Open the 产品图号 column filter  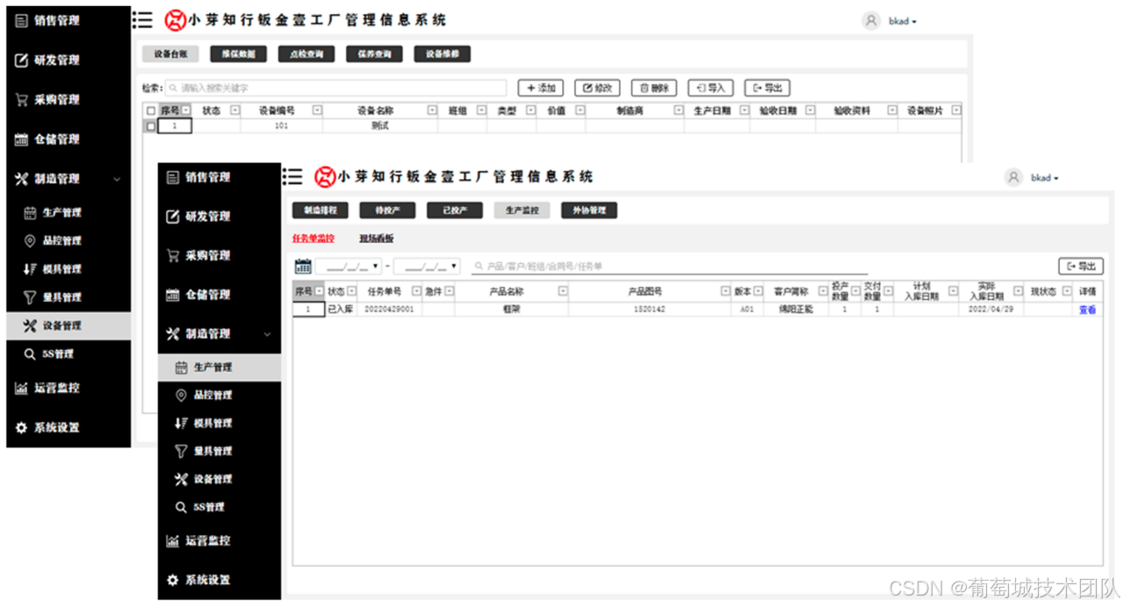[x=725, y=291]
